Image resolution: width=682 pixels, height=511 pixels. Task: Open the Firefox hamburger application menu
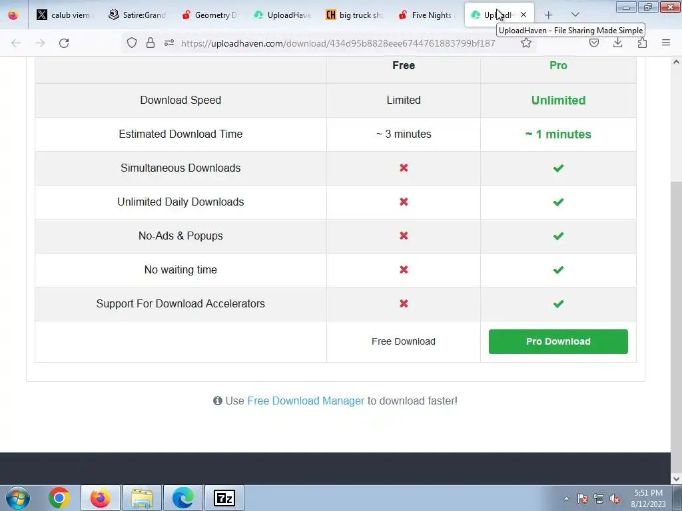coord(666,43)
